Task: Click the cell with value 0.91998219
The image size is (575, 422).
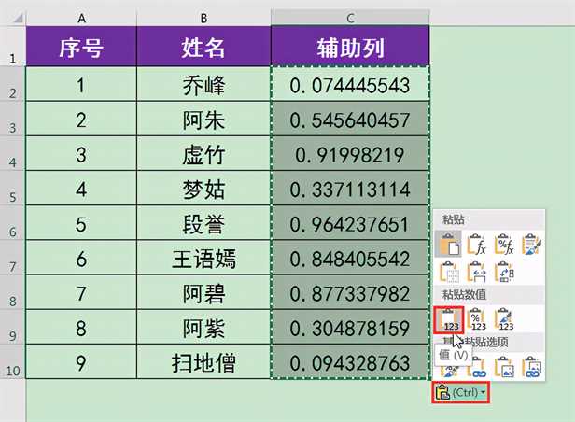Action: [350, 154]
